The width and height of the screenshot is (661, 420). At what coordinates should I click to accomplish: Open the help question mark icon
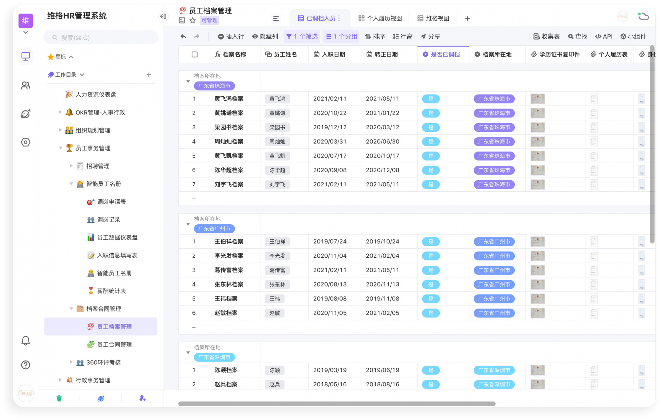coord(26,365)
